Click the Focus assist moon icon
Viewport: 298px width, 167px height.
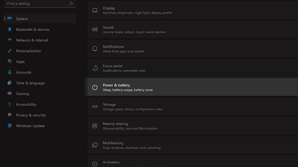coord(95,68)
